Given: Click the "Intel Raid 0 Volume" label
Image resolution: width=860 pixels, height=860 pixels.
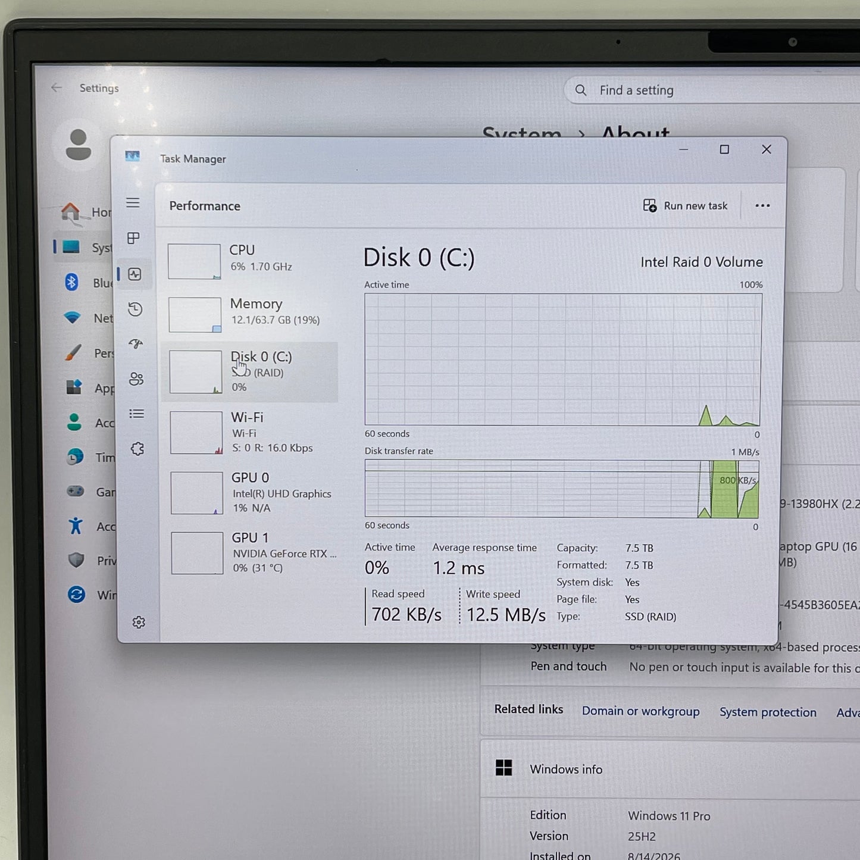Looking at the screenshot, I should [x=702, y=262].
